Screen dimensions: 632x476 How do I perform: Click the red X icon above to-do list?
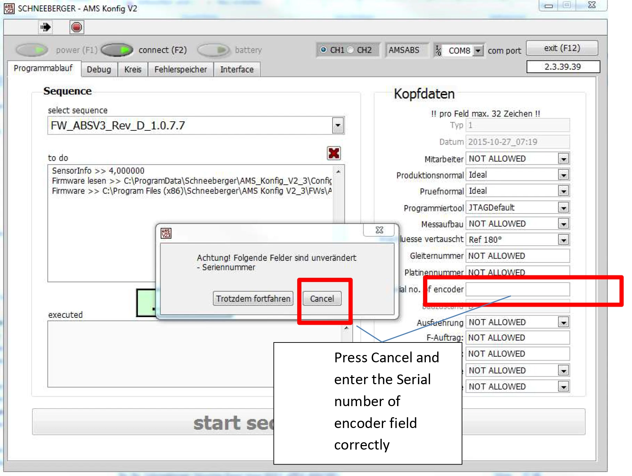tap(333, 153)
